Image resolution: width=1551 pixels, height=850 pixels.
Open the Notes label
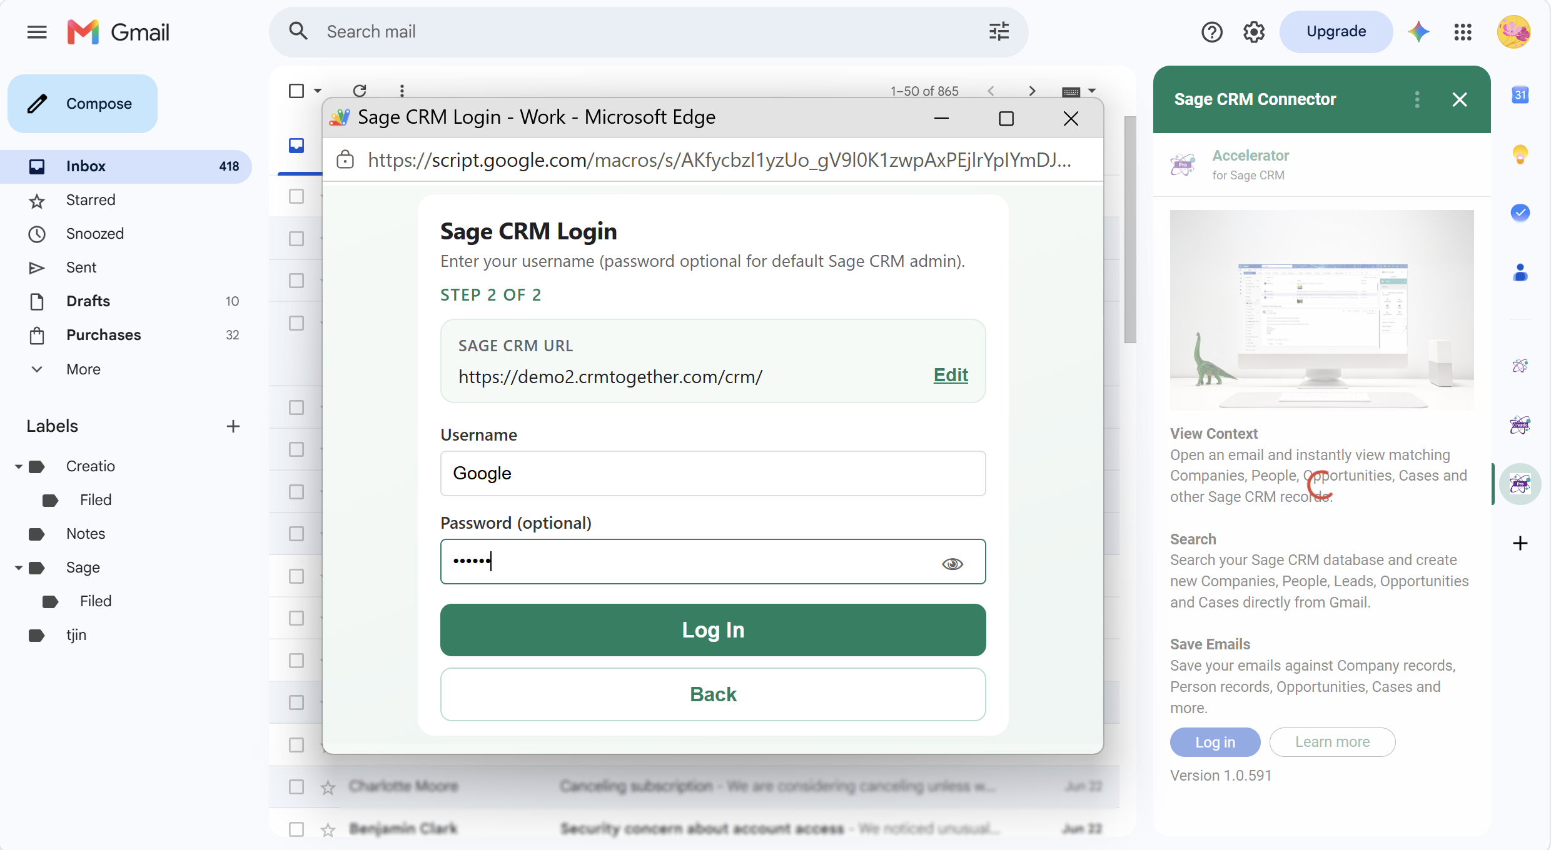pos(86,534)
